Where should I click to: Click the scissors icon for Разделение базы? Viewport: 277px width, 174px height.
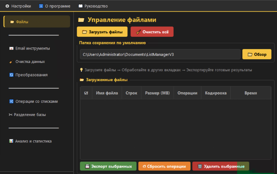(x=11, y=115)
